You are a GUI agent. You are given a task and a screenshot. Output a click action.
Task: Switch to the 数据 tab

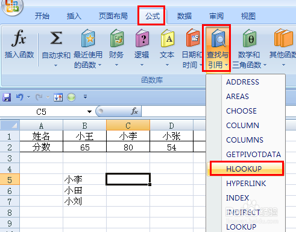pyautogui.click(x=184, y=16)
